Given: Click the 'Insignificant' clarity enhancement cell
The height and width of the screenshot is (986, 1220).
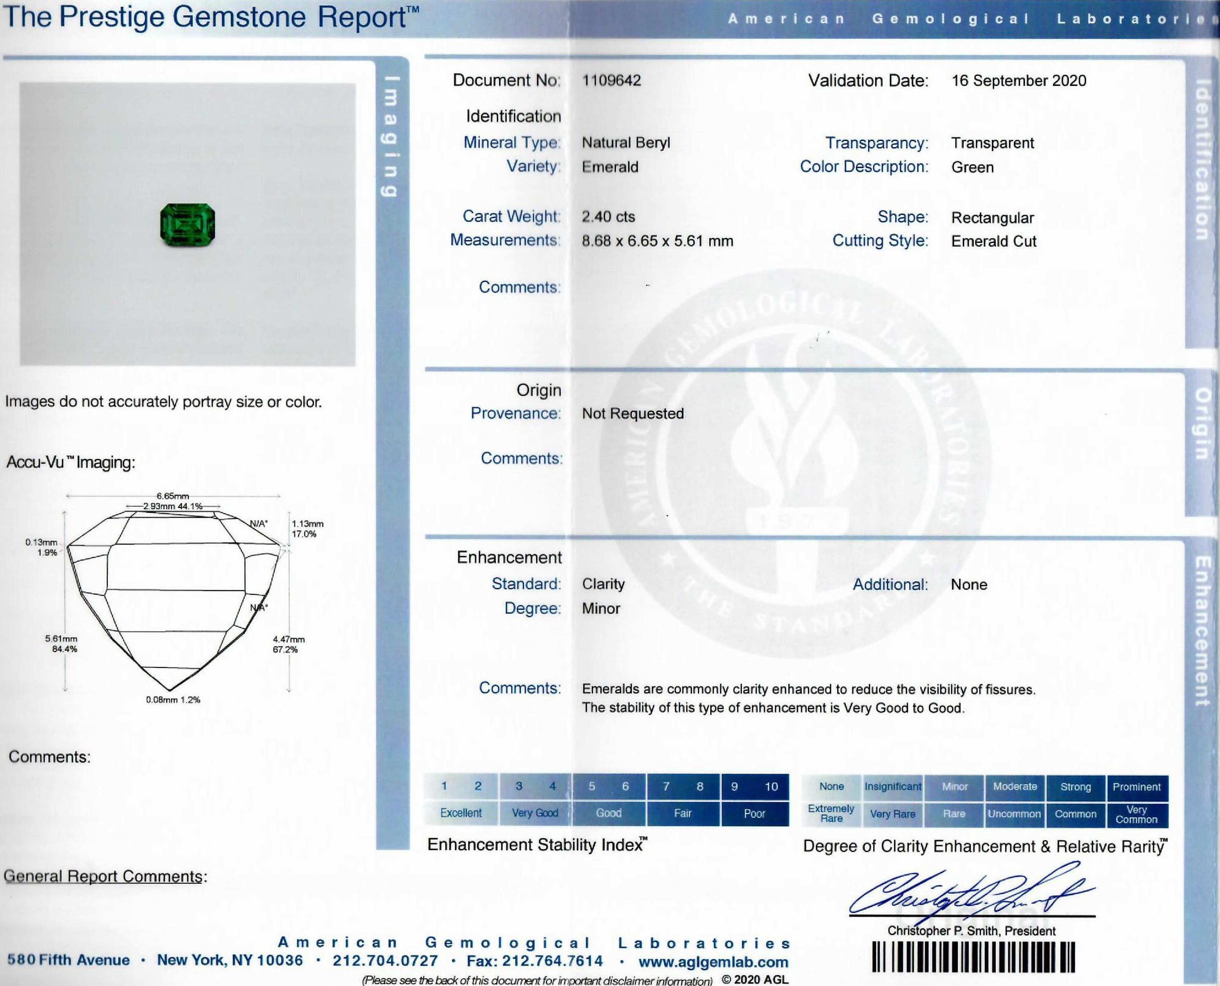Looking at the screenshot, I should coord(893,787).
